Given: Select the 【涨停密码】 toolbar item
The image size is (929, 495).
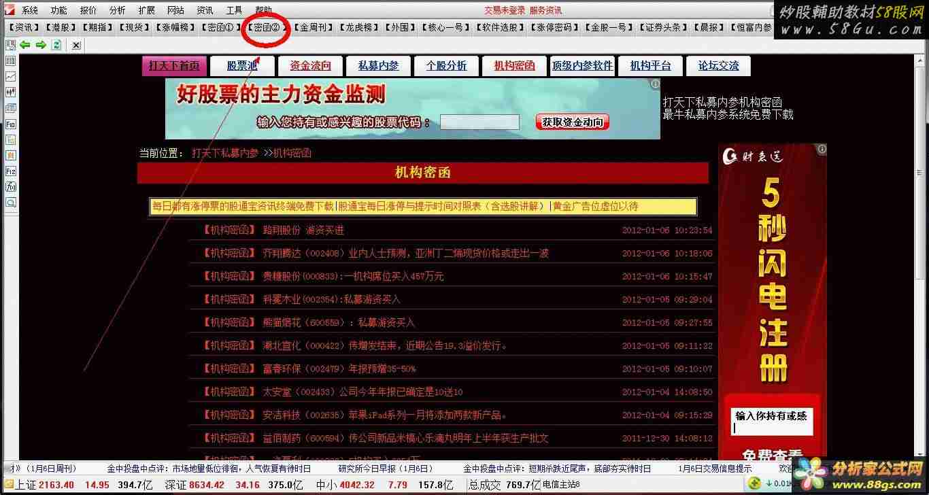Looking at the screenshot, I should [x=555, y=27].
